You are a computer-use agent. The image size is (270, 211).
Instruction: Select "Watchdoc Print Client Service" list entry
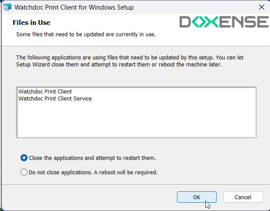click(55, 98)
